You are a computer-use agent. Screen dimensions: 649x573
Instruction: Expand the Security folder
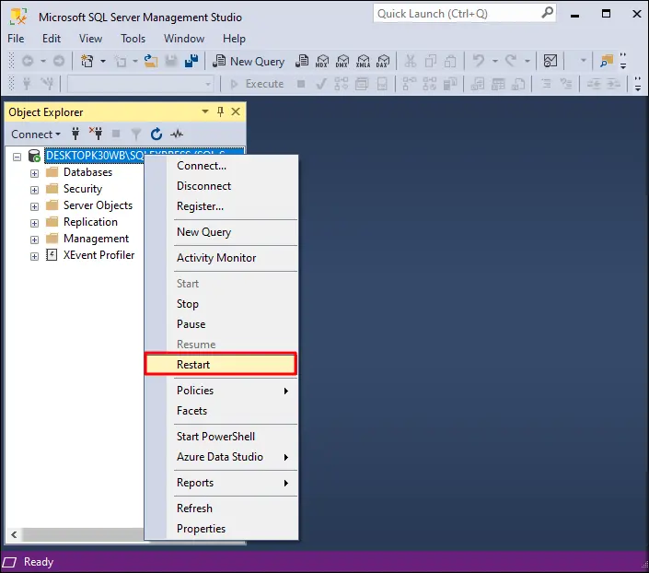pyautogui.click(x=34, y=190)
